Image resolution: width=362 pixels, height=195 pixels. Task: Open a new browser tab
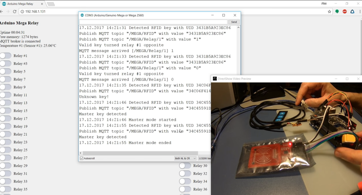(51, 4)
